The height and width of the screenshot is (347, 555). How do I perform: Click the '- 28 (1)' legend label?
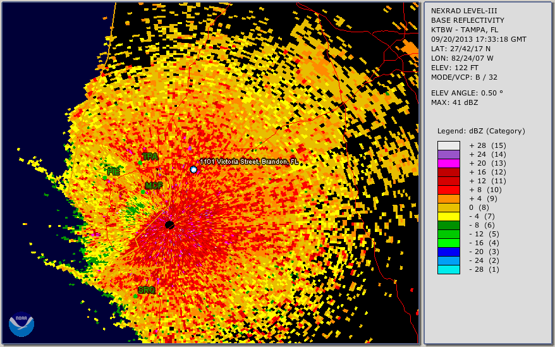[484, 269]
